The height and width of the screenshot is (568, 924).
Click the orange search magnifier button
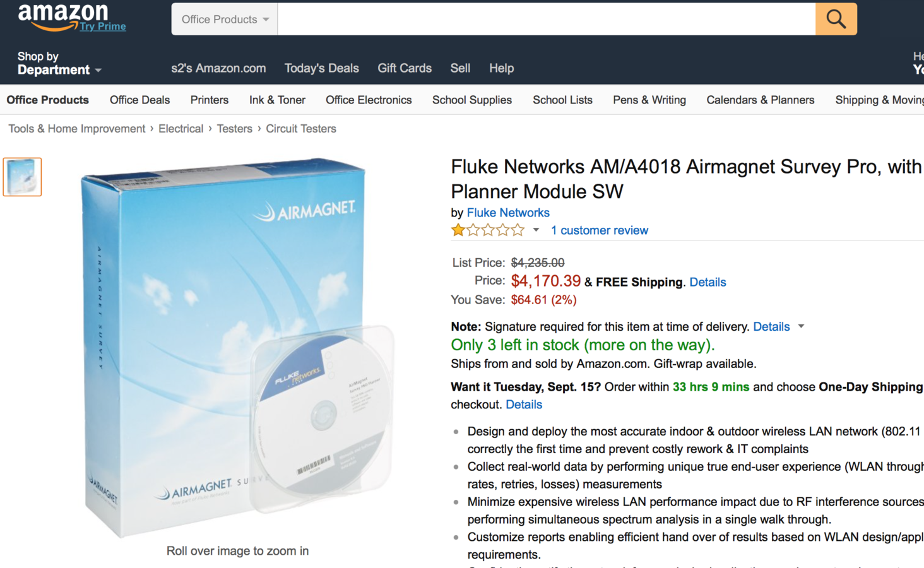(x=836, y=19)
